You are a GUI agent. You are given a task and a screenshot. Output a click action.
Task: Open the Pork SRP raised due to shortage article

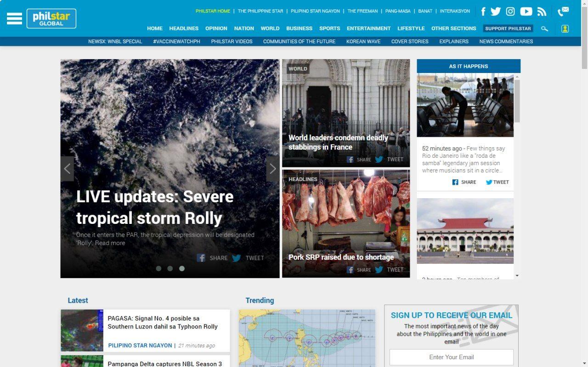click(341, 257)
